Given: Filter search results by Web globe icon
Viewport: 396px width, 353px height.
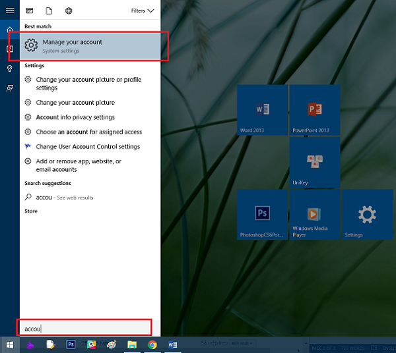Looking at the screenshot, I should click(69, 11).
